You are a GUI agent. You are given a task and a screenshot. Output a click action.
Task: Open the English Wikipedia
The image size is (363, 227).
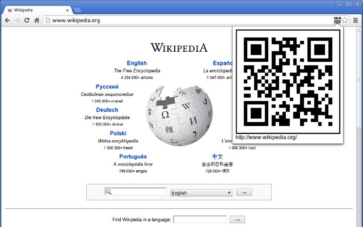(x=137, y=63)
